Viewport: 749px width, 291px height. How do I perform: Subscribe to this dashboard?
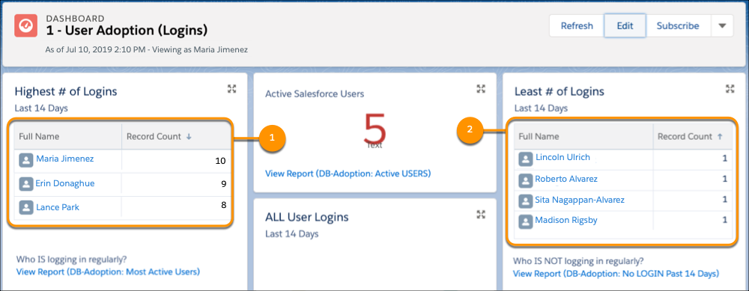(678, 25)
